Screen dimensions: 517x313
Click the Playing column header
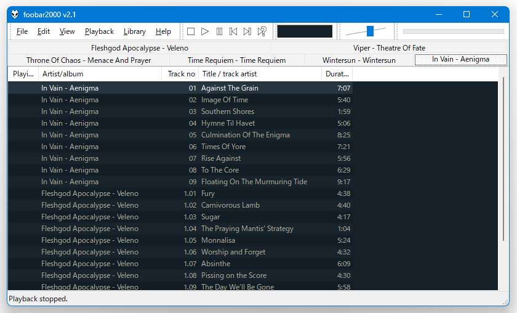coord(23,74)
